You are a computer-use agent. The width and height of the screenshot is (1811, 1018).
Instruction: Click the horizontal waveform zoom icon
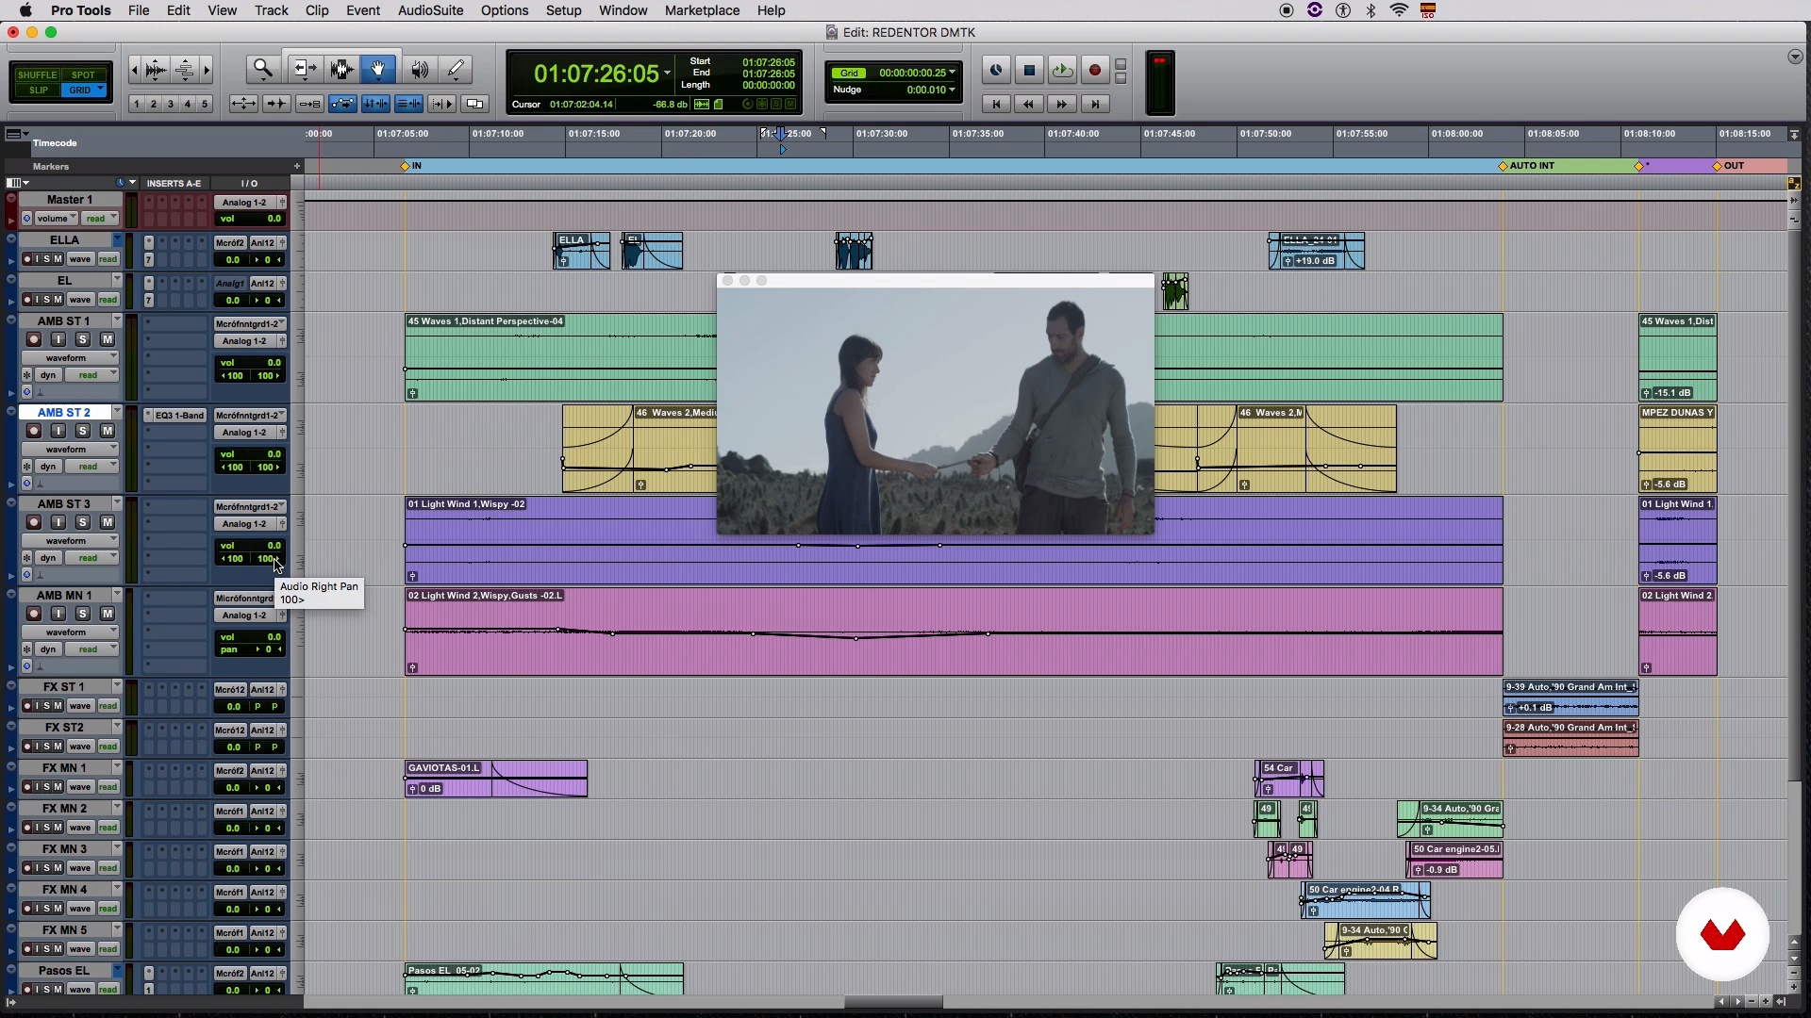(x=157, y=70)
